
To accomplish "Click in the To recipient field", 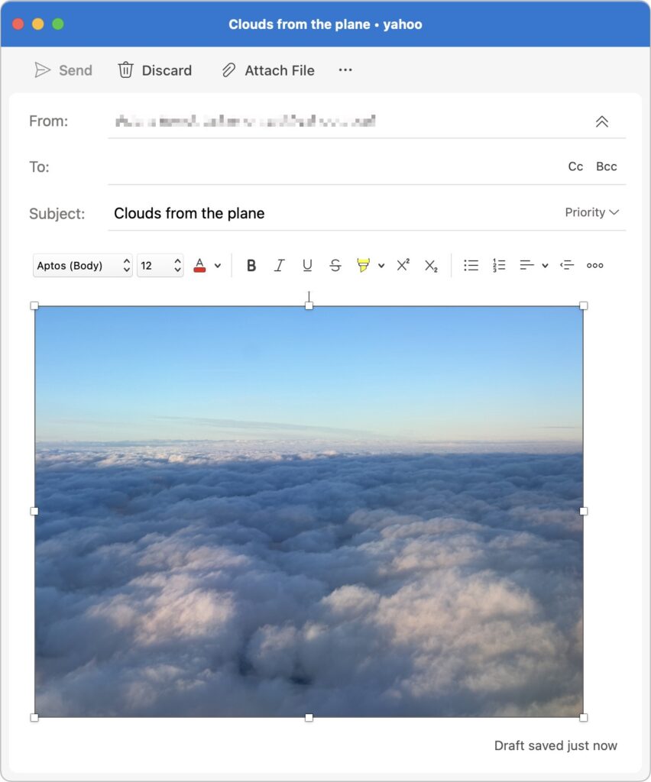I will (x=329, y=166).
